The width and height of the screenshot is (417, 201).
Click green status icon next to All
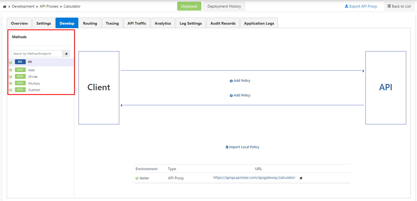point(11,63)
